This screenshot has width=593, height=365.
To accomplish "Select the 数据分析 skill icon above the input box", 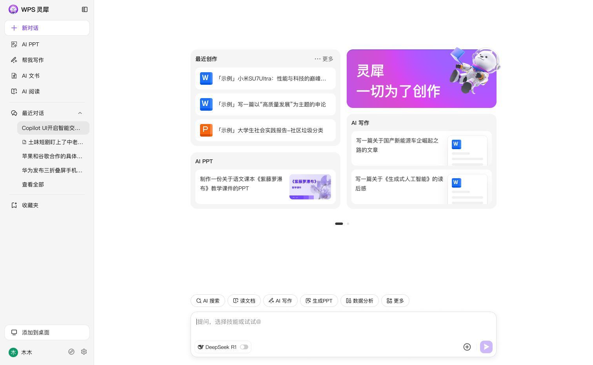I will (x=349, y=301).
